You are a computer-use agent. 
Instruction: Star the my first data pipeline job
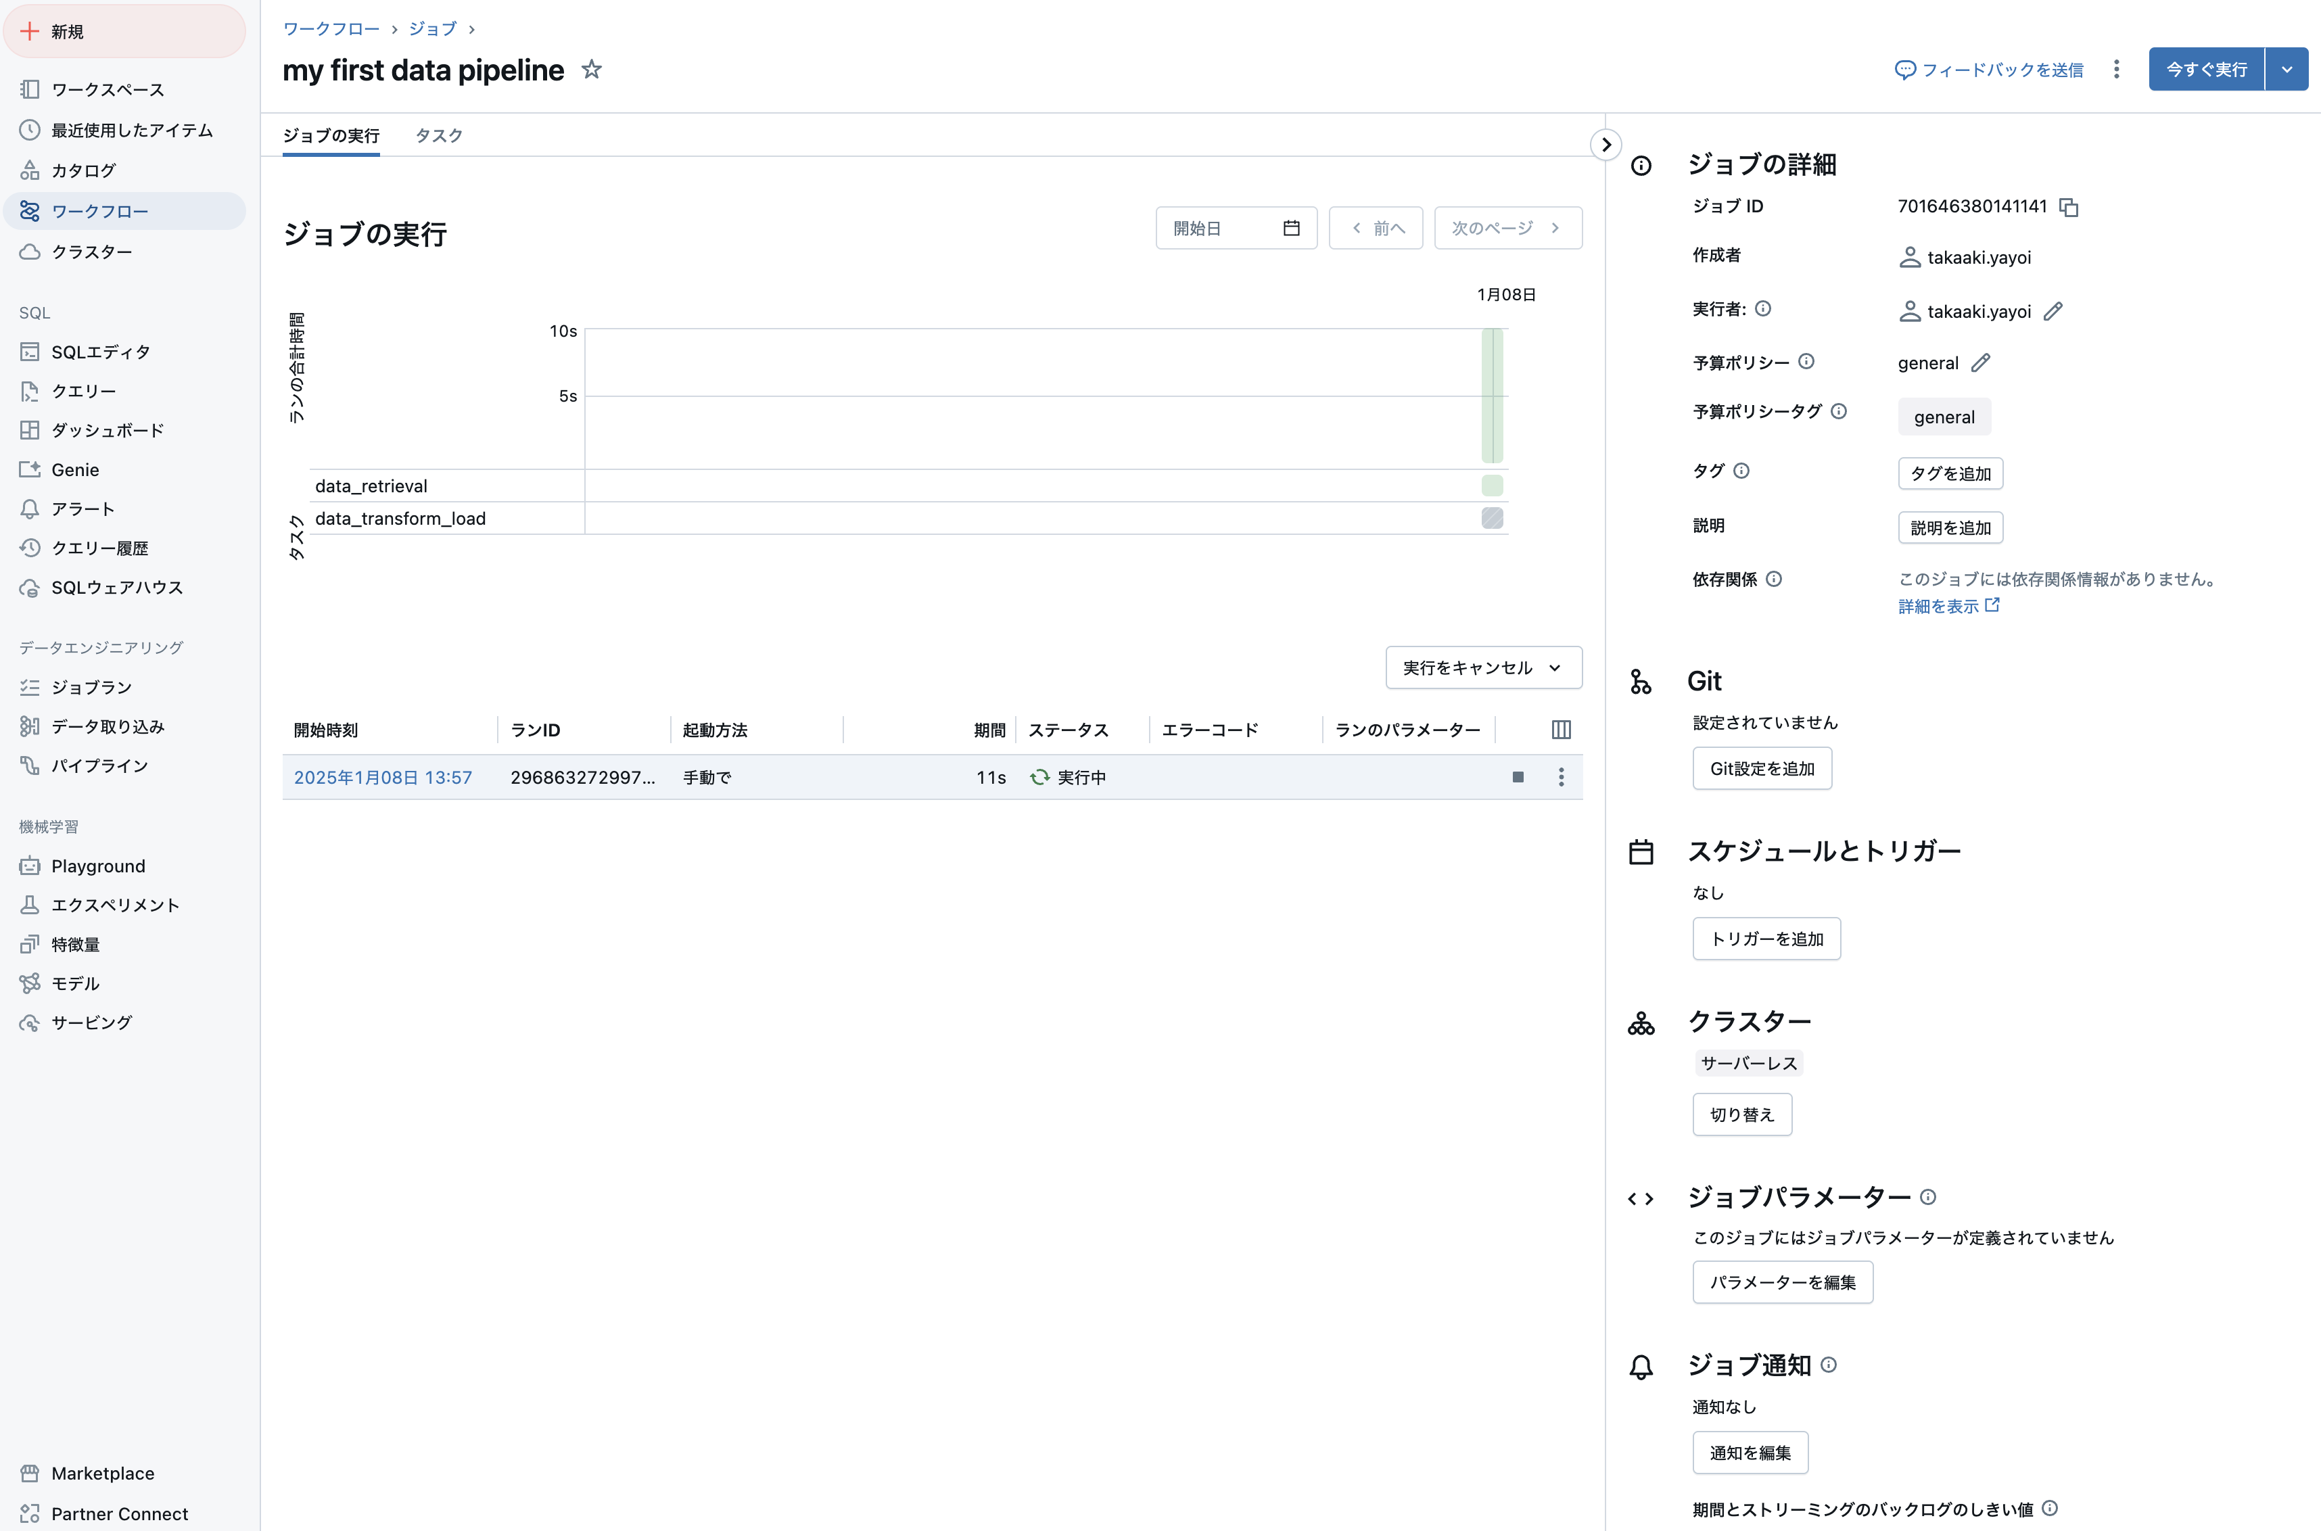[591, 70]
